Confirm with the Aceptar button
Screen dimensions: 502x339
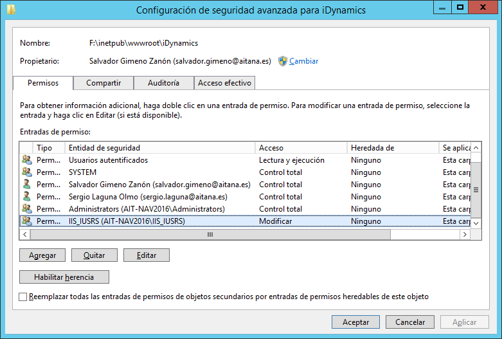click(355, 322)
